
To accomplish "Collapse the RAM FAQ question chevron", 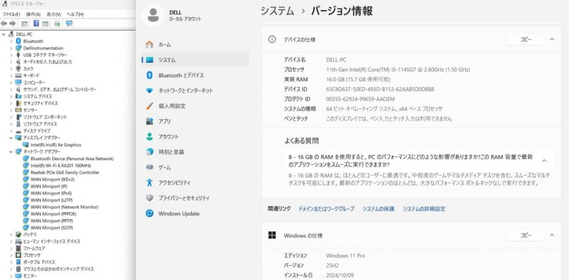I will pyautogui.click(x=545, y=161).
